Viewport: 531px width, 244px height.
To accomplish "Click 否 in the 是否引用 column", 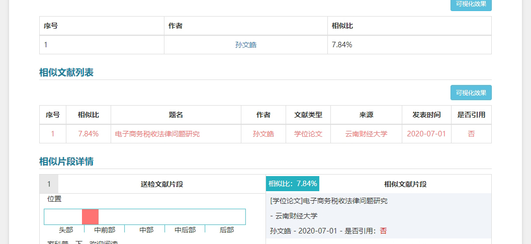I will (x=471, y=134).
